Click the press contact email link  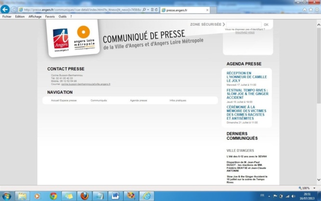[x=86, y=84]
